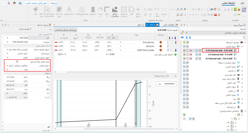Click Styropian layer type brick icon
The height and width of the screenshot is (133, 248).
(161, 46)
